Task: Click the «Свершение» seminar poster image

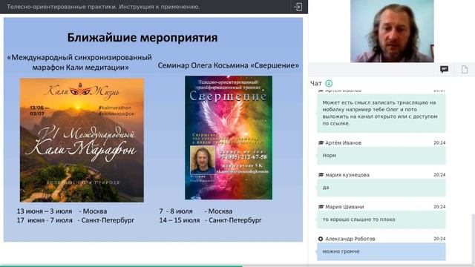Action: [229, 137]
